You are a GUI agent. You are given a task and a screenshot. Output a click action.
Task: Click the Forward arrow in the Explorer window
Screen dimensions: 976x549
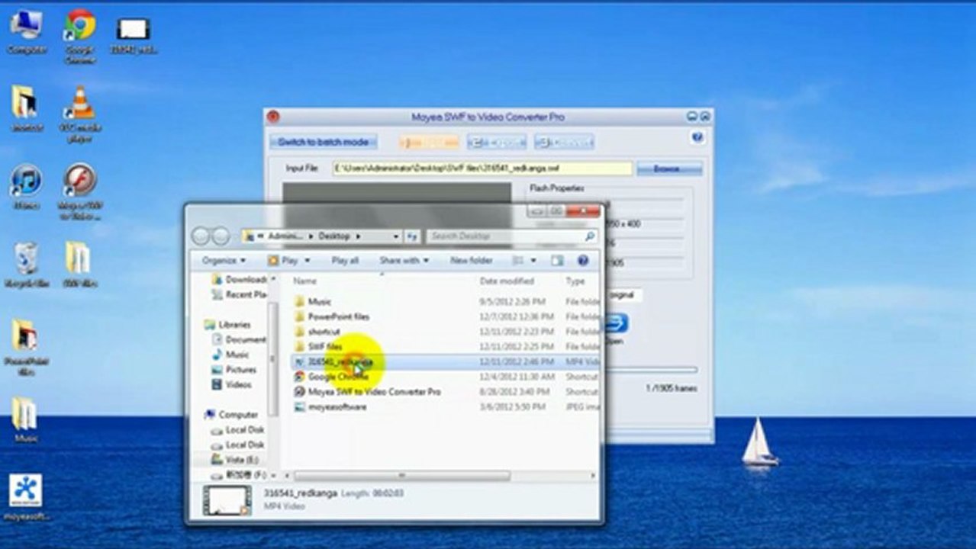pos(221,236)
